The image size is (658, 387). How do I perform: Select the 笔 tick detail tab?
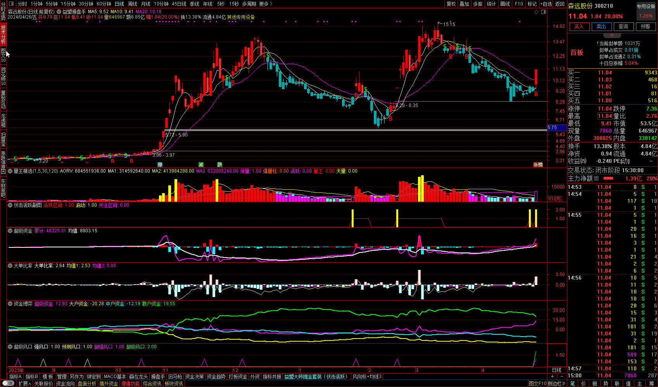[x=572, y=384]
